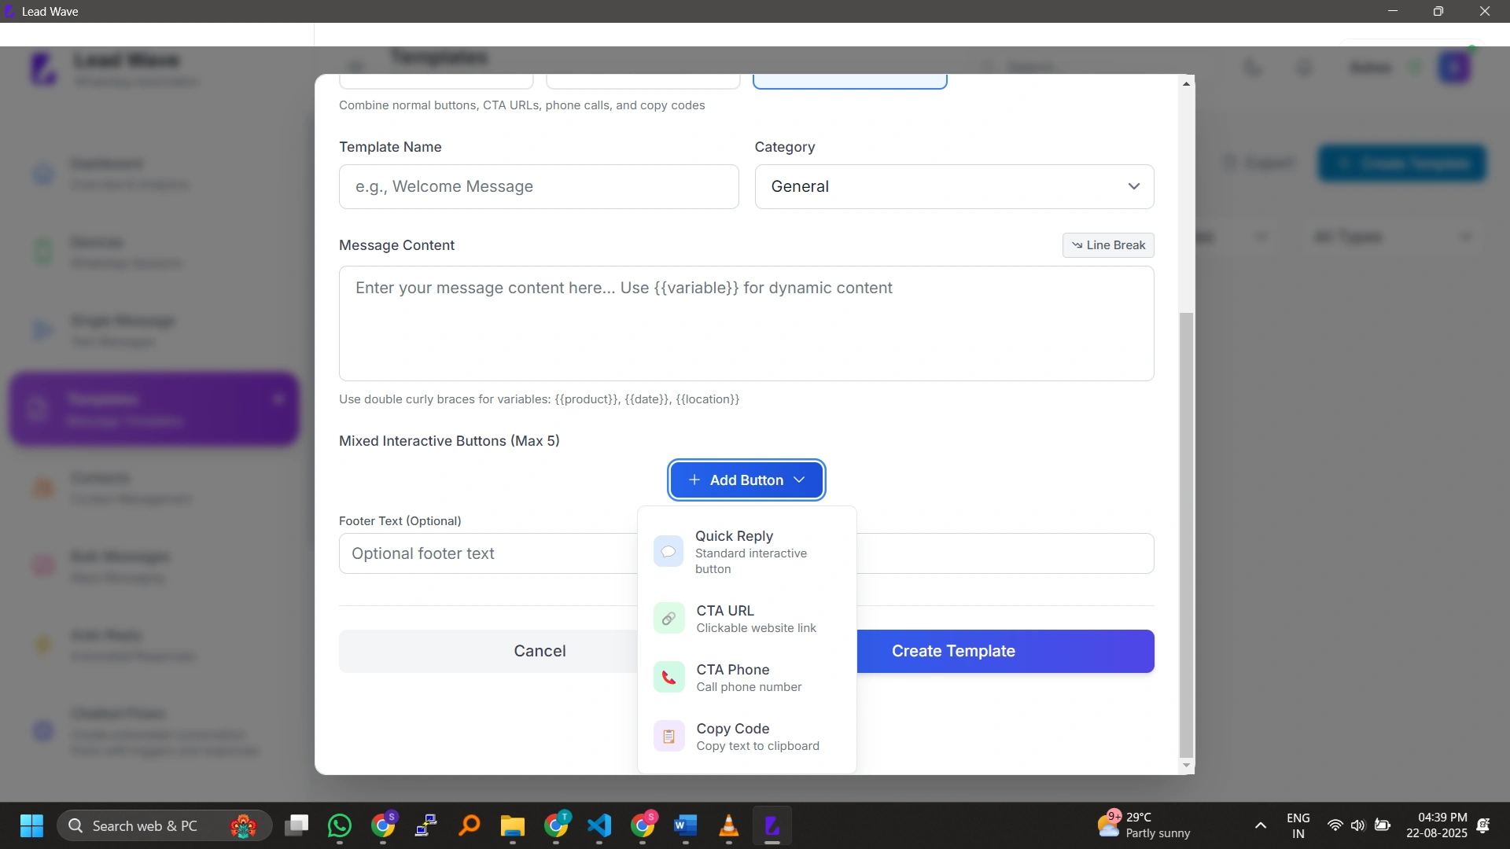Click the Copy Code clipboard icon
The height and width of the screenshot is (849, 1510).
click(668, 737)
